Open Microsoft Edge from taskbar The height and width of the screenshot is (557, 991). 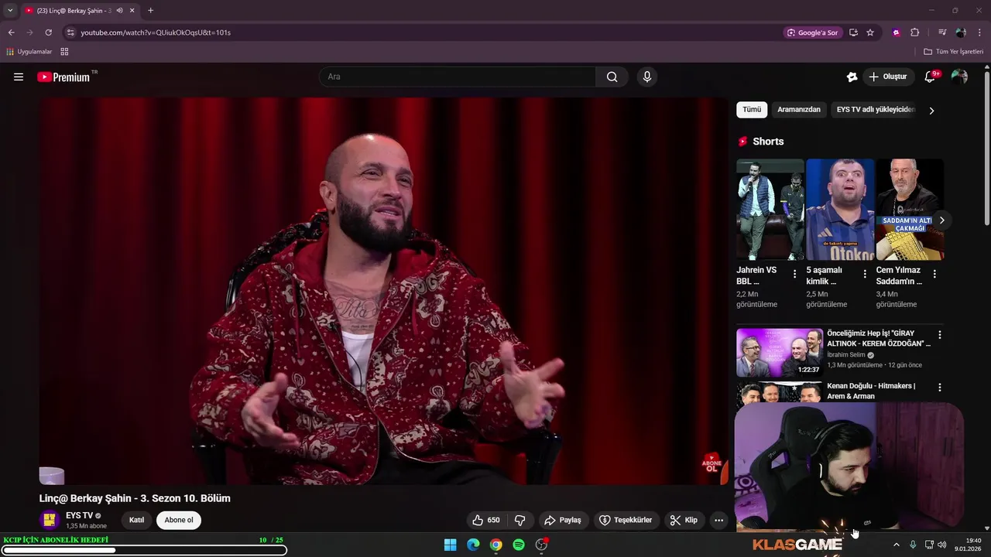click(x=473, y=545)
